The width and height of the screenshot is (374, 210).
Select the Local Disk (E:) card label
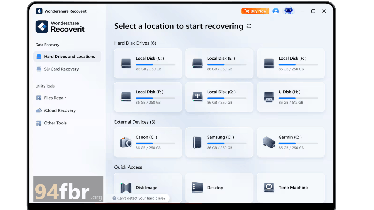pyautogui.click(x=221, y=58)
